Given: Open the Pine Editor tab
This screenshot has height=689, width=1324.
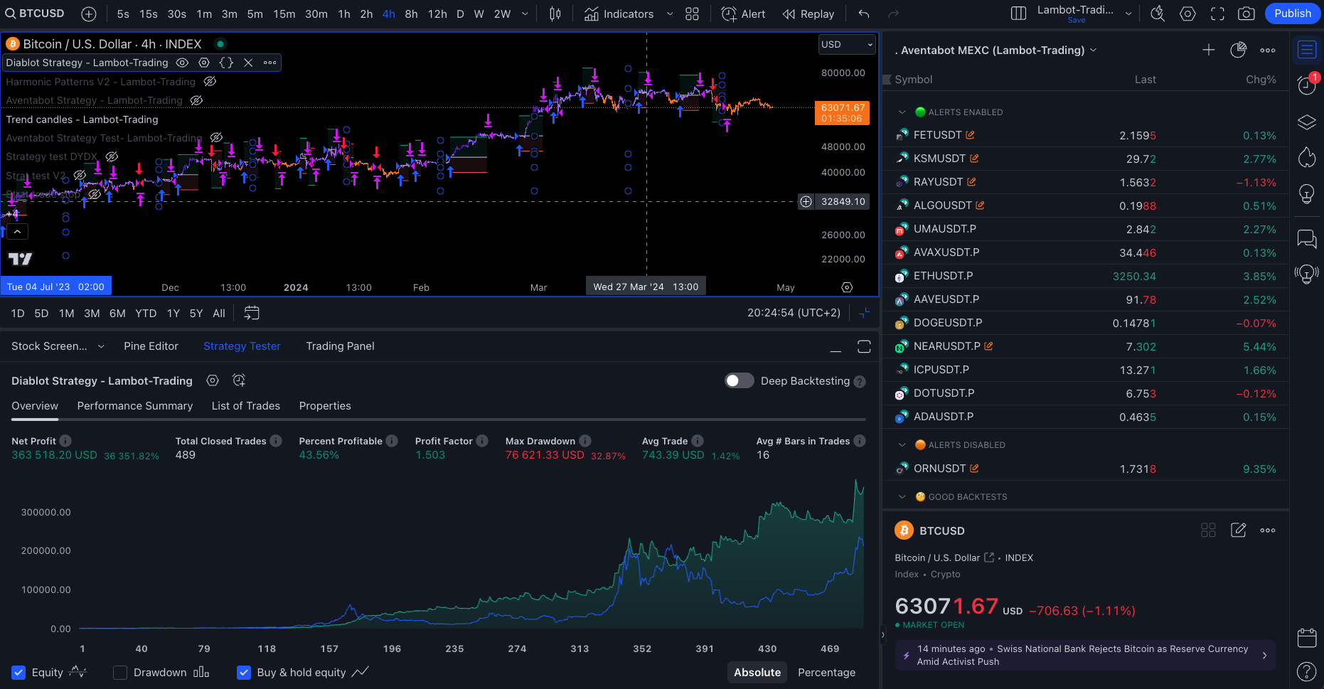Looking at the screenshot, I should click(x=151, y=346).
